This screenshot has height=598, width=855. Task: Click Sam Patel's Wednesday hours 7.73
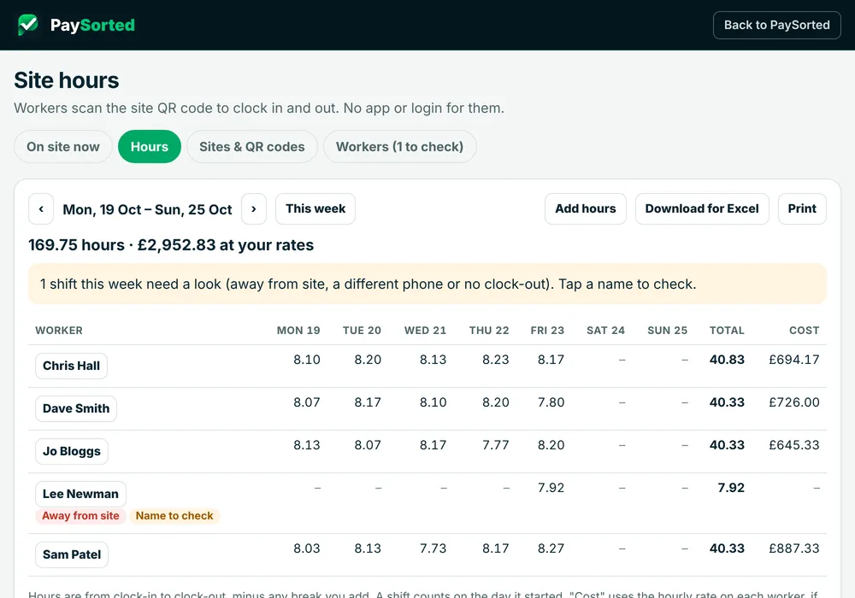(433, 548)
